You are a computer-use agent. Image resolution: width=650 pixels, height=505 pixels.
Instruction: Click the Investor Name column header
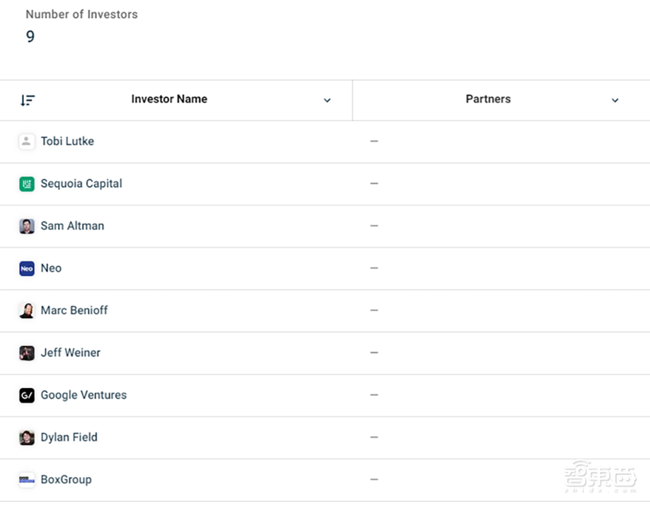[x=169, y=99]
